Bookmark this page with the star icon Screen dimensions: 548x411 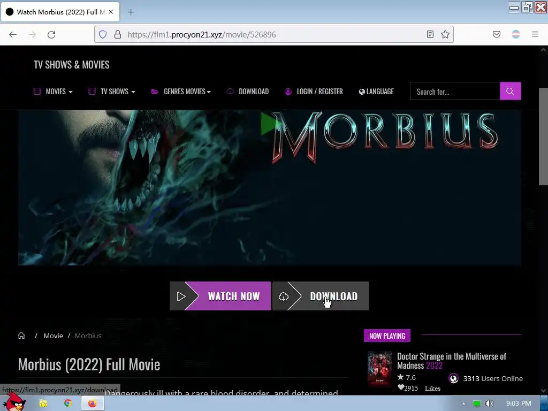(445, 34)
